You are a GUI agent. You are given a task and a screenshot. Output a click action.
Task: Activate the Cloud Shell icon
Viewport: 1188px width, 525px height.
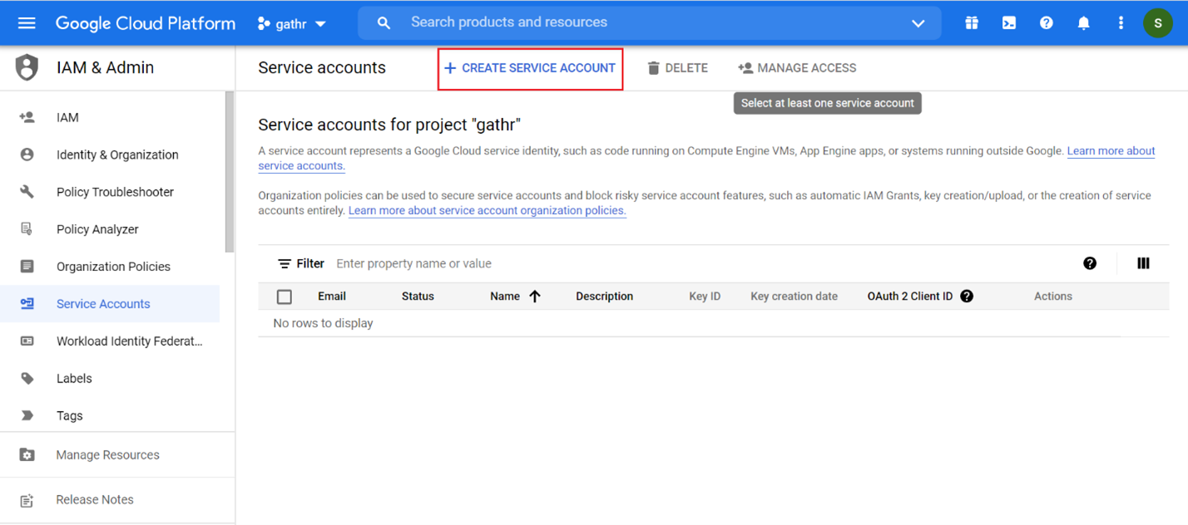point(1008,22)
